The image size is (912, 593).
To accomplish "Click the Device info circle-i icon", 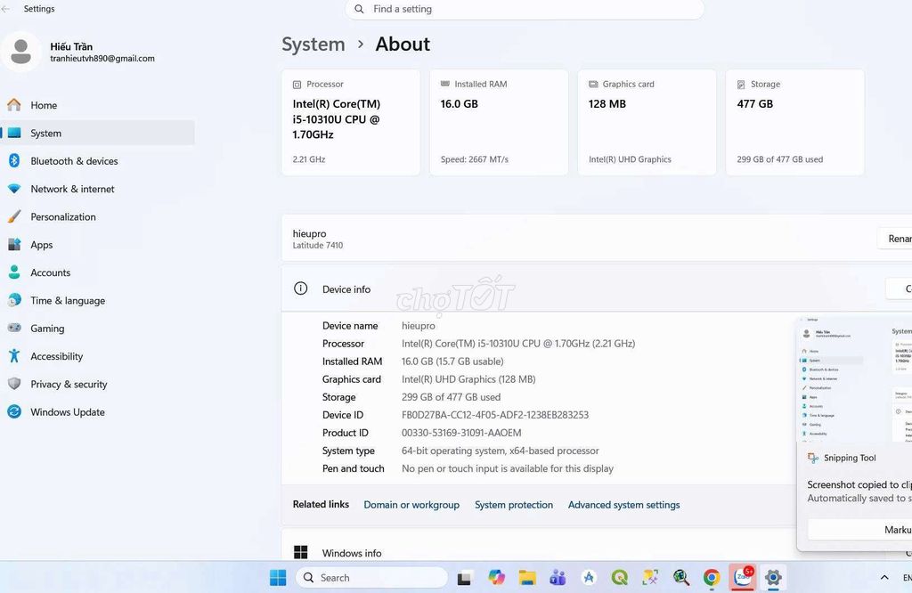I will click(301, 288).
